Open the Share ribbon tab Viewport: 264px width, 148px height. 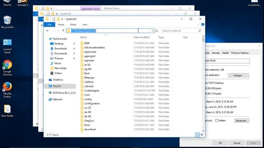[x=73, y=25]
